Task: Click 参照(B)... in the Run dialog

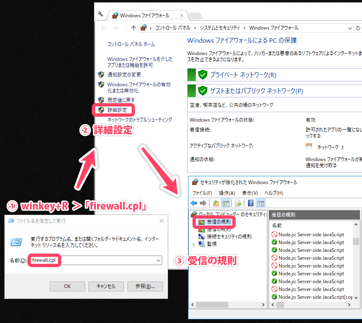Action: 145,286
